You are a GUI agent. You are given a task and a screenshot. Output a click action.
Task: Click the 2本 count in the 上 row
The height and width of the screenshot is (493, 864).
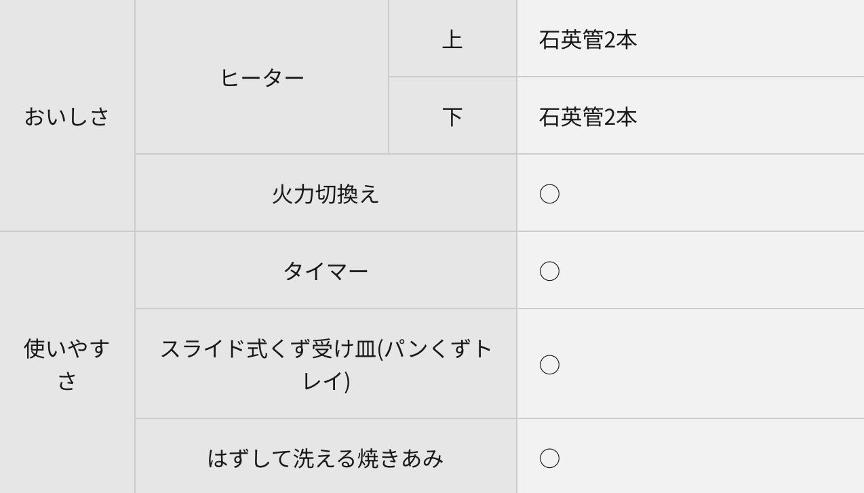tap(621, 40)
